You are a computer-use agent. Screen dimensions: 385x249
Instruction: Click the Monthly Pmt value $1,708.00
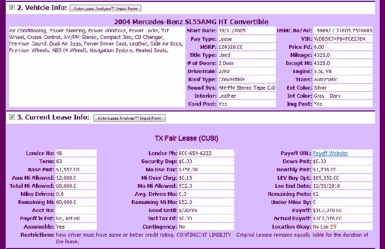(342, 169)
